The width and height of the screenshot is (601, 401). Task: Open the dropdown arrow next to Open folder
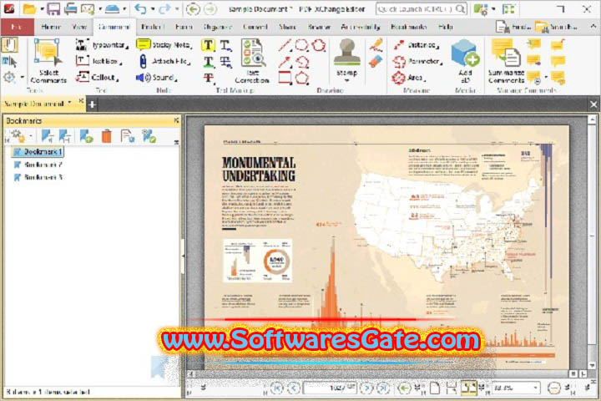pyautogui.click(x=42, y=8)
